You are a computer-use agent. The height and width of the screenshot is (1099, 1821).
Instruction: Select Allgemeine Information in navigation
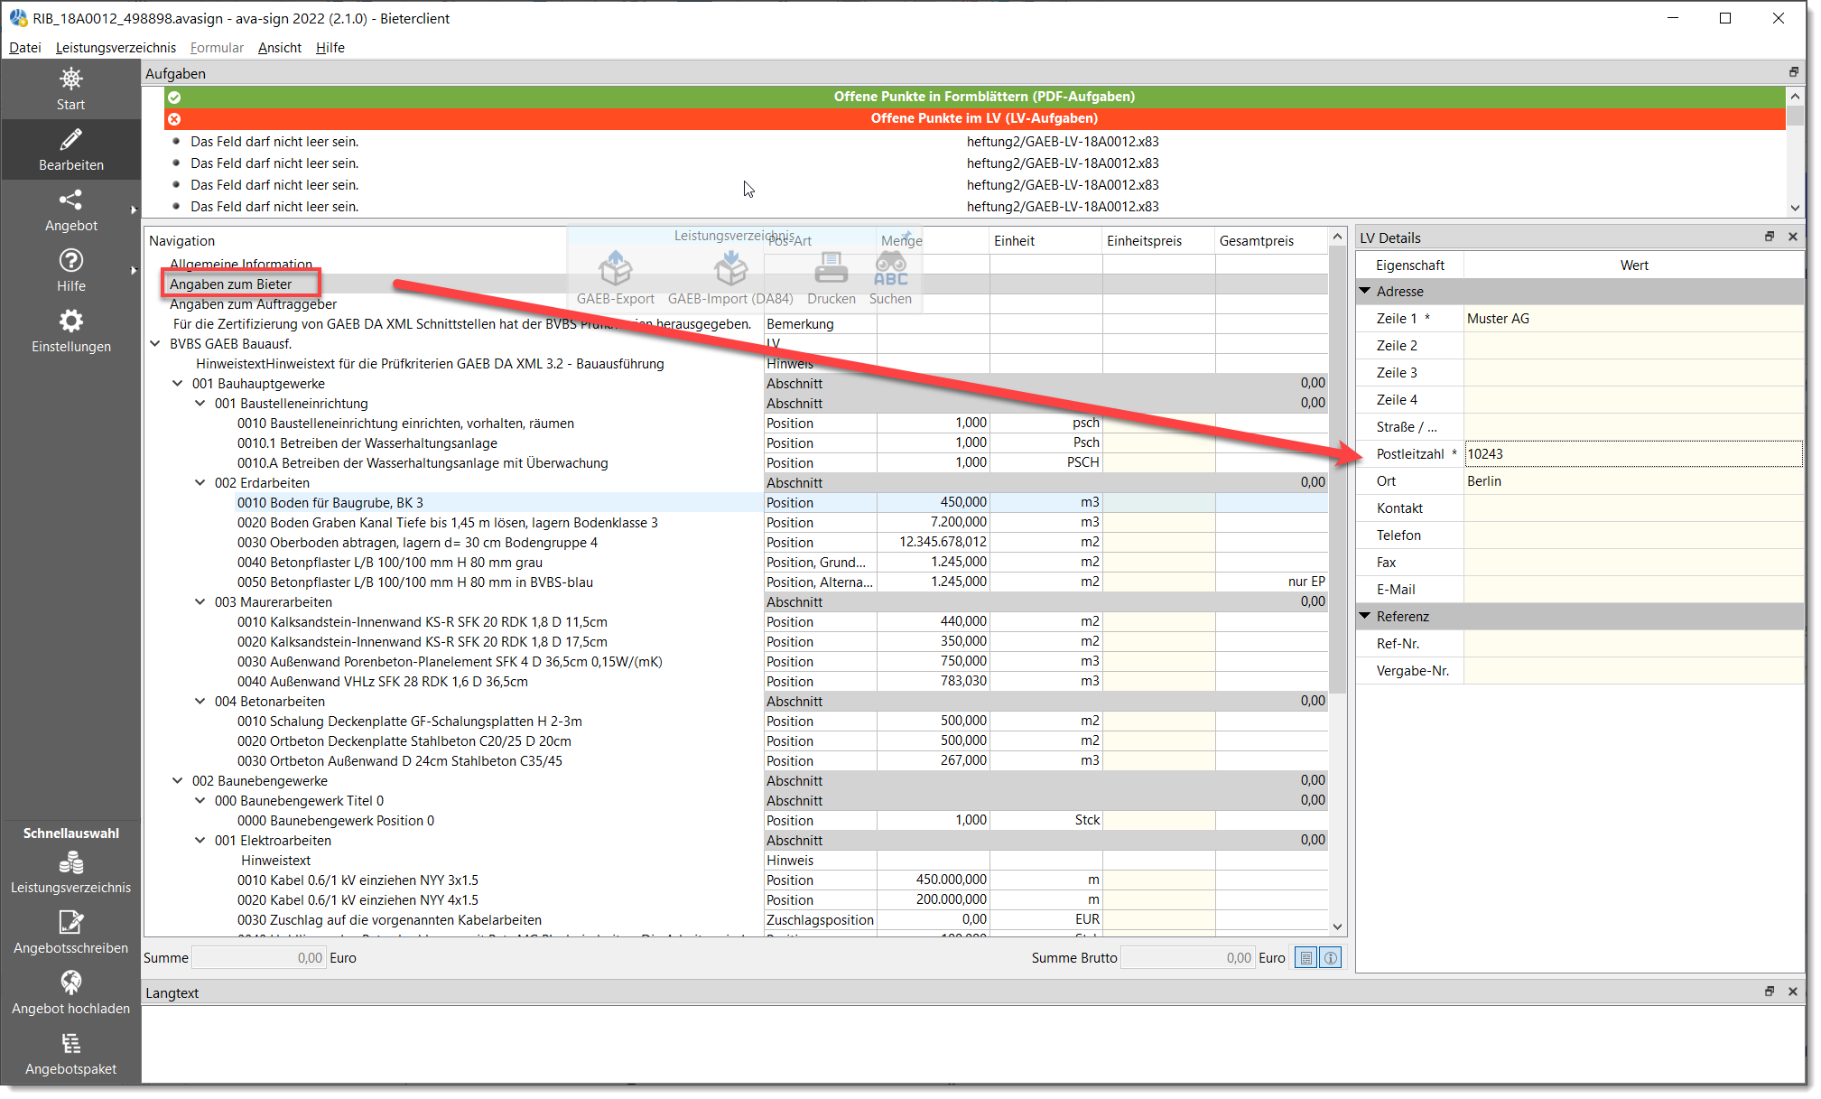click(x=241, y=264)
